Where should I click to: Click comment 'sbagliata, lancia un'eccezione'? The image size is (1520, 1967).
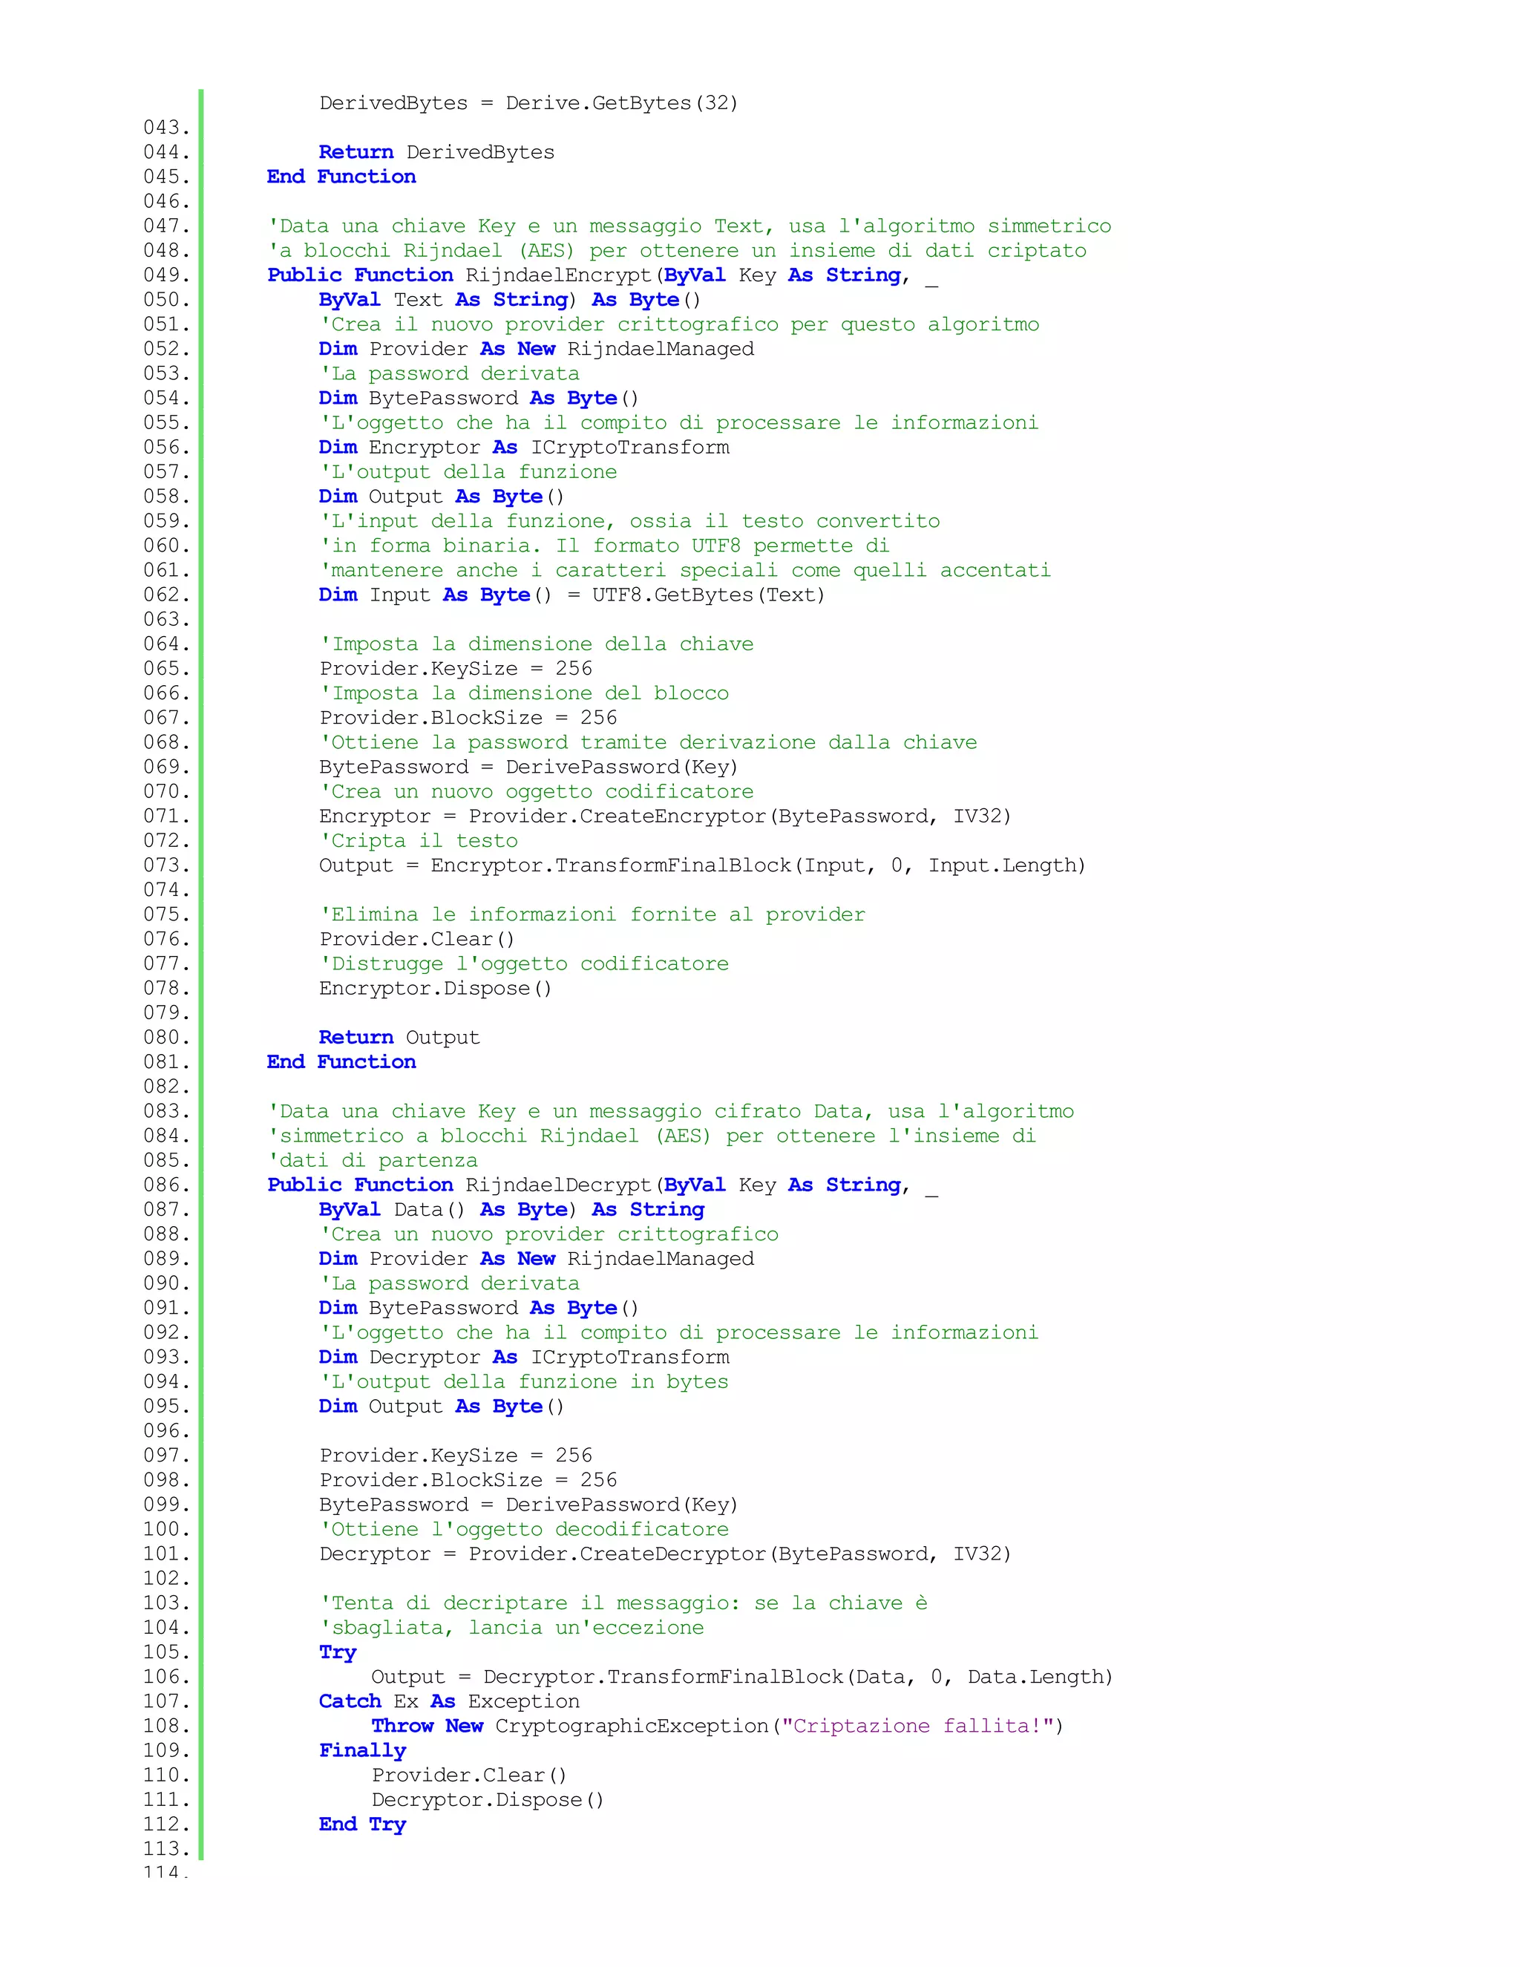pos(512,1628)
